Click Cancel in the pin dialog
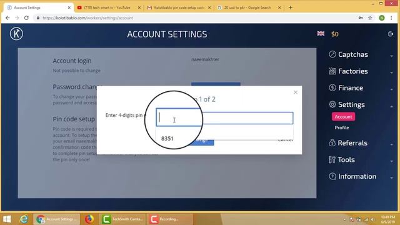 click(285, 139)
